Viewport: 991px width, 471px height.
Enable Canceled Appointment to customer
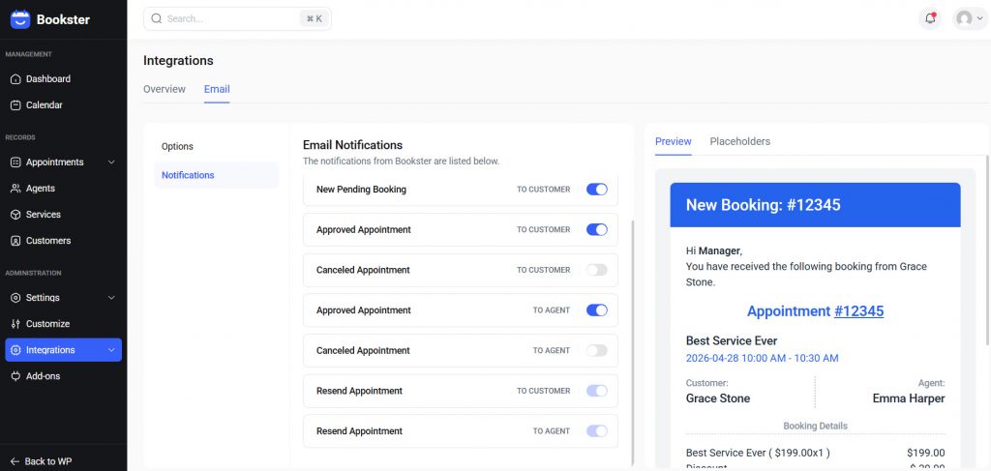point(596,270)
